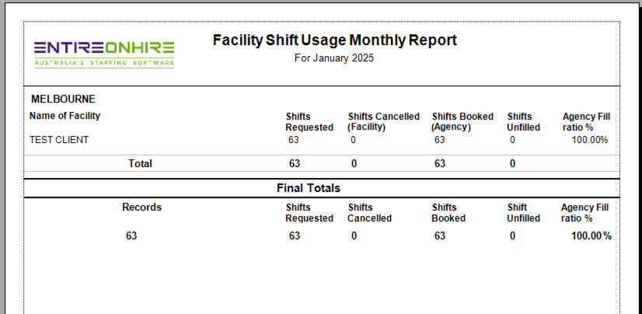This screenshot has height=314, width=642.
Task: Click Shifts Unfilled value in TEST CLIENT row
Action: click(x=512, y=140)
